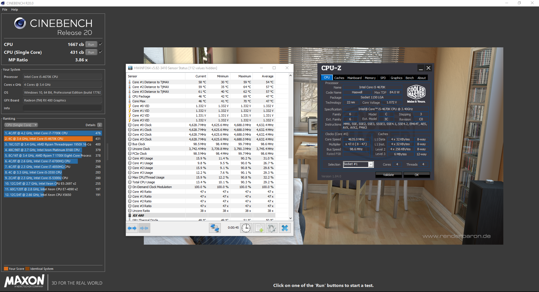
Task: Click HWiNFO blue X close-sensors icon
Action: (285, 228)
